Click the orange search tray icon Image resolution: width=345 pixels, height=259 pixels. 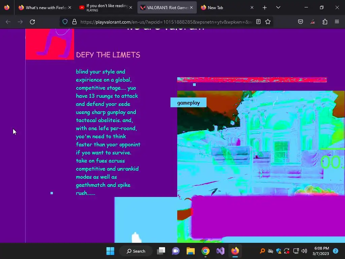coord(262,251)
